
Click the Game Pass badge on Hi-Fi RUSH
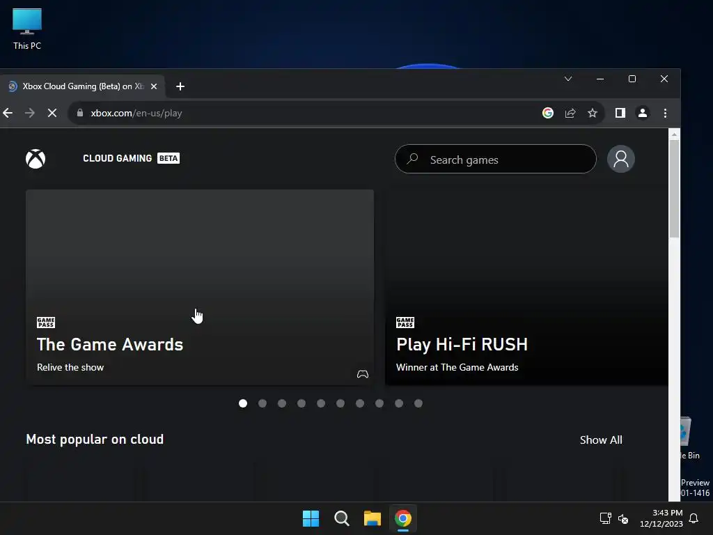405,323
